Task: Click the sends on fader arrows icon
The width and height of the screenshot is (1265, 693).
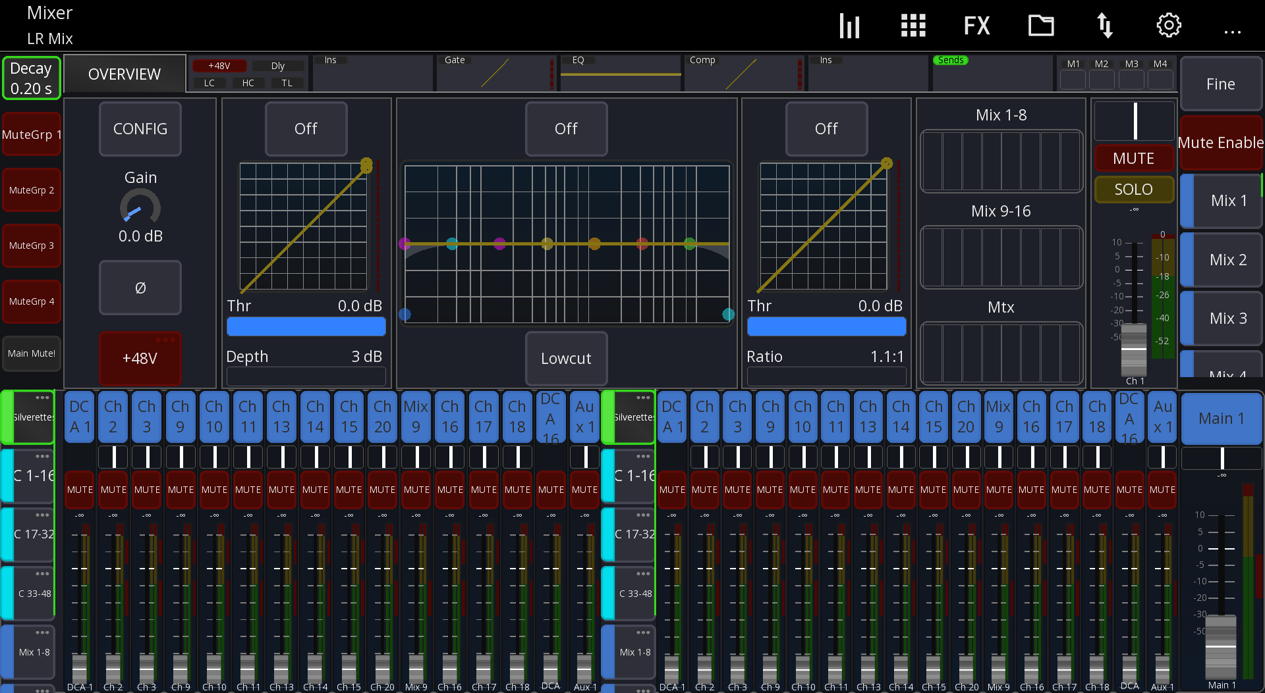Action: point(1105,26)
